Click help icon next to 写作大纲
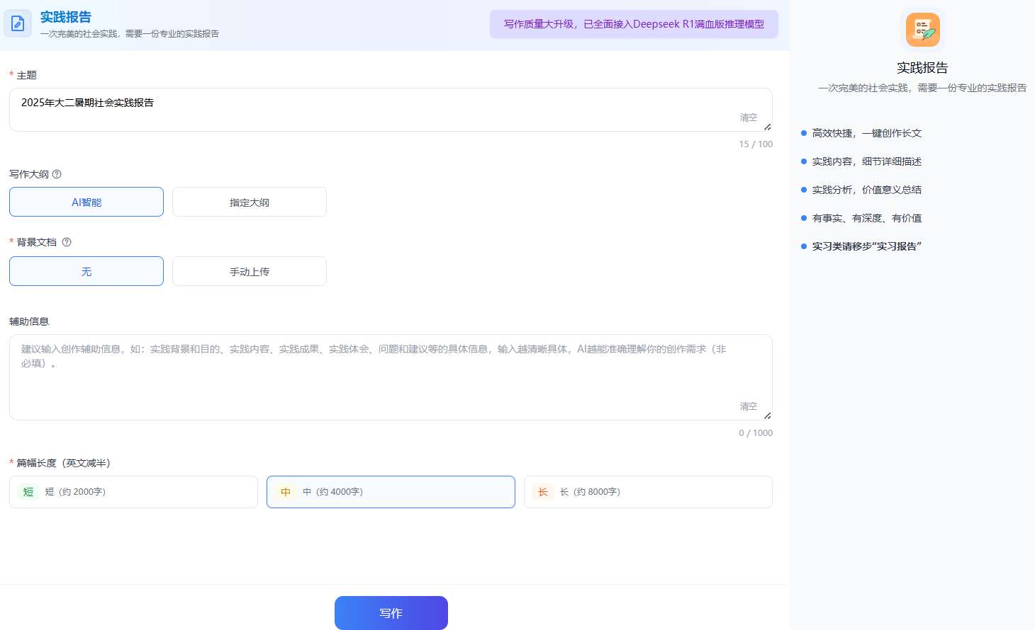This screenshot has height=630, width=1035. pos(57,174)
